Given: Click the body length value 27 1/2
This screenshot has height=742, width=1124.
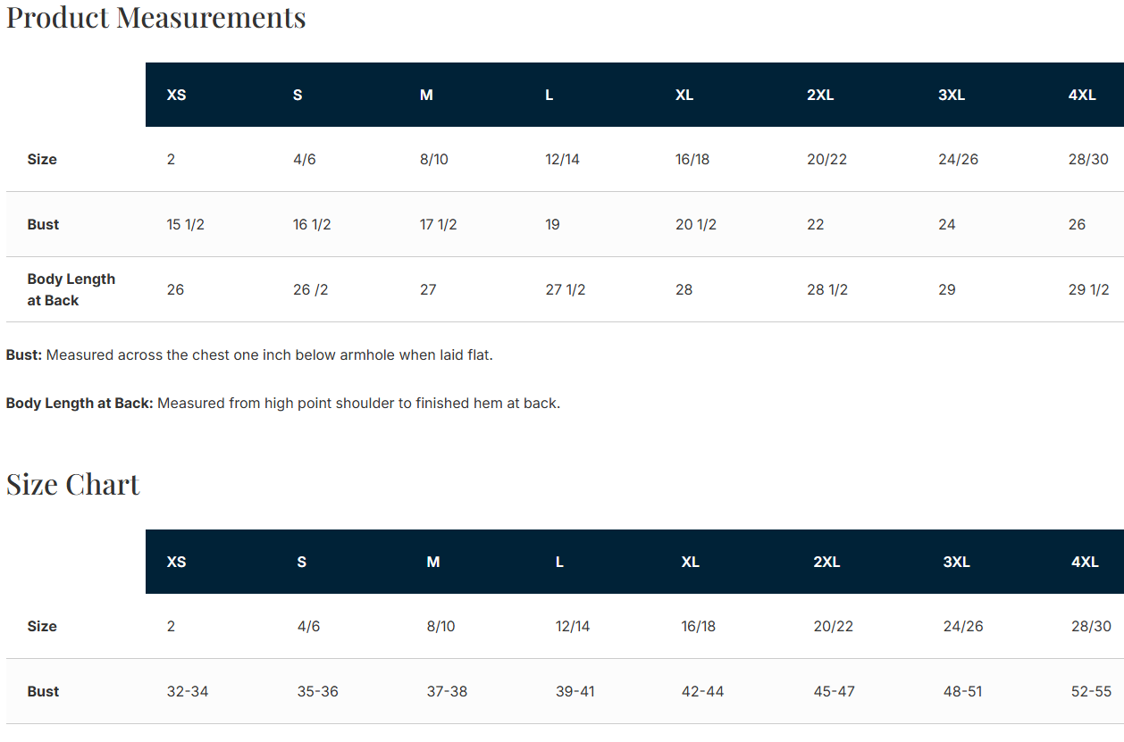Looking at the screenshot, I should [x=566, y=289].
